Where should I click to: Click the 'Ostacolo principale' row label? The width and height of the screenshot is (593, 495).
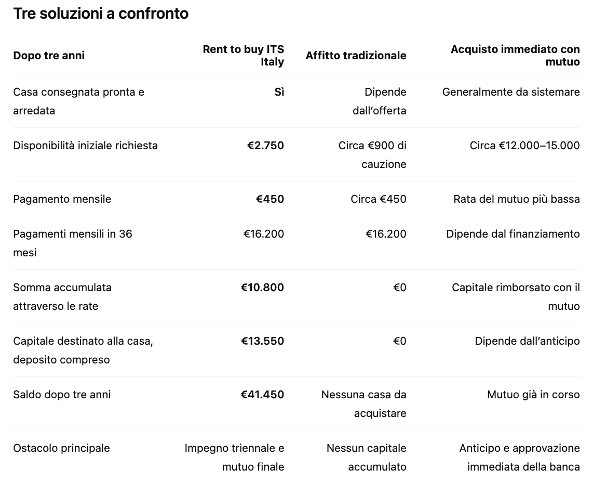coord(62,448)
